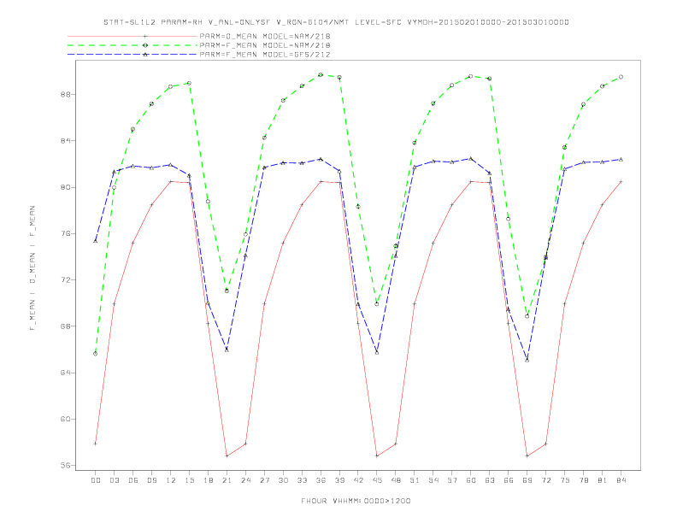Click x-axis hour label 66

[509, 480]
